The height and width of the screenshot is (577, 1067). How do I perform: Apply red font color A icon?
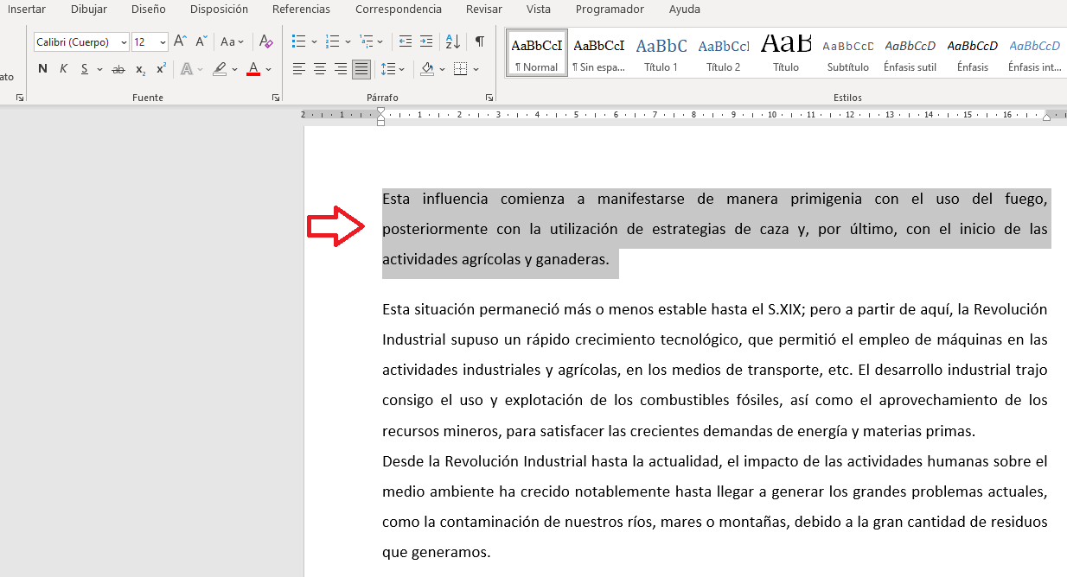click(x=253, y=69)
